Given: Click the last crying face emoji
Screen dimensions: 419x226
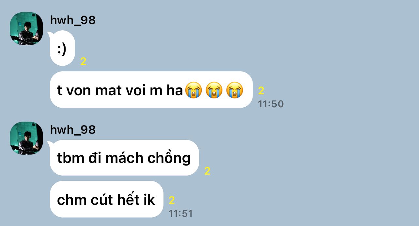Looking at the screenshot, I should (235, 90).
